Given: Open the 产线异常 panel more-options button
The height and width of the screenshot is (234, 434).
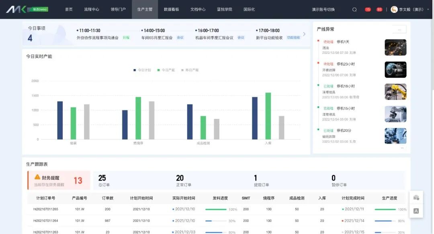Looking at the screenshot, I should (399, 29).
